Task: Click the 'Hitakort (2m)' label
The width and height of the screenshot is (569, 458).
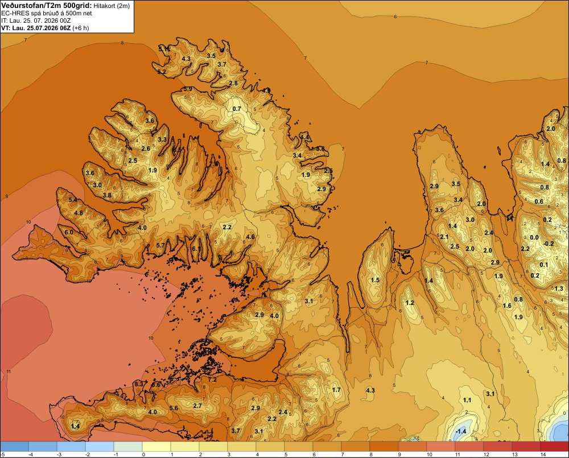Action: pos(112,6)
